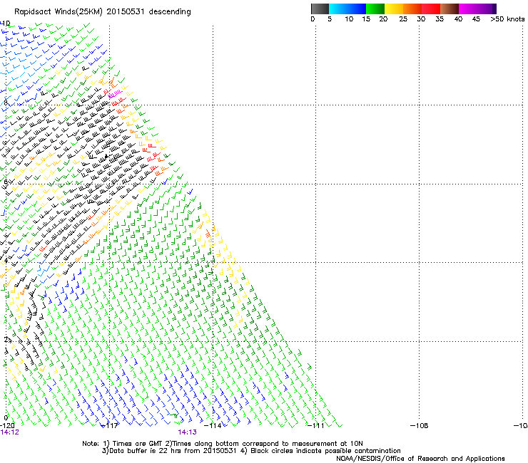Click the gray 0-5 knots legend segment
This screenshot has height=463, width=528.
(x=320, y=9)
